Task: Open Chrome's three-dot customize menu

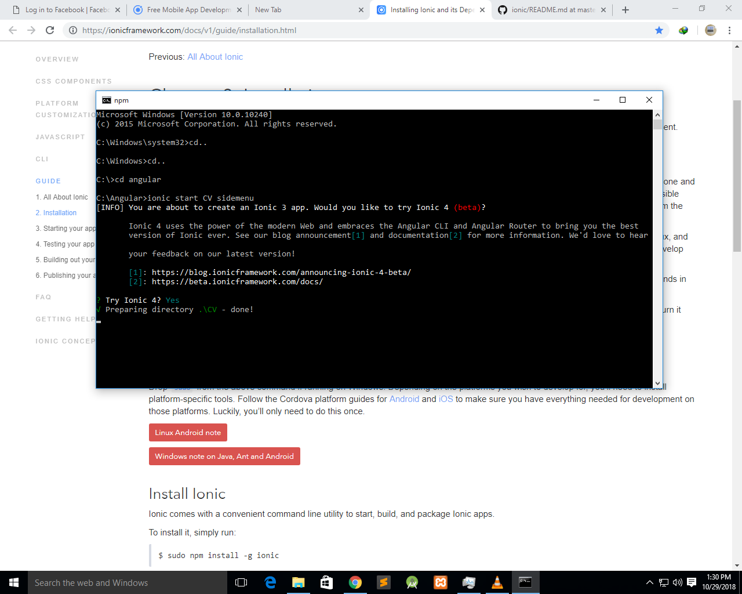Action: [x=729, y=30]
